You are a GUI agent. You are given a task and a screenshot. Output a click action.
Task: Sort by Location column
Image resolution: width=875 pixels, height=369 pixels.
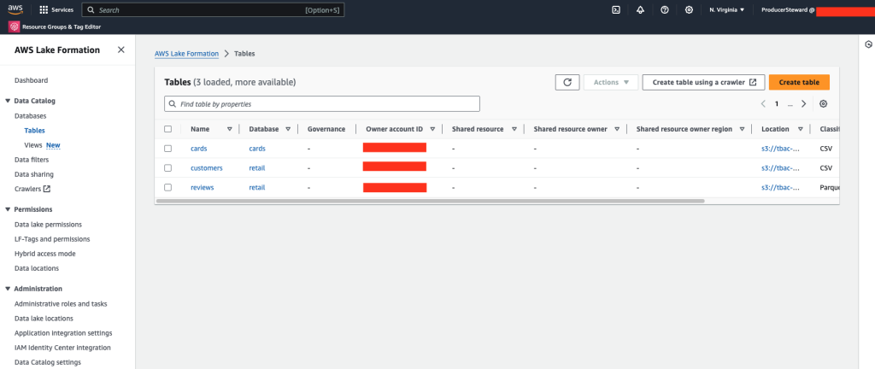(800, 129)
